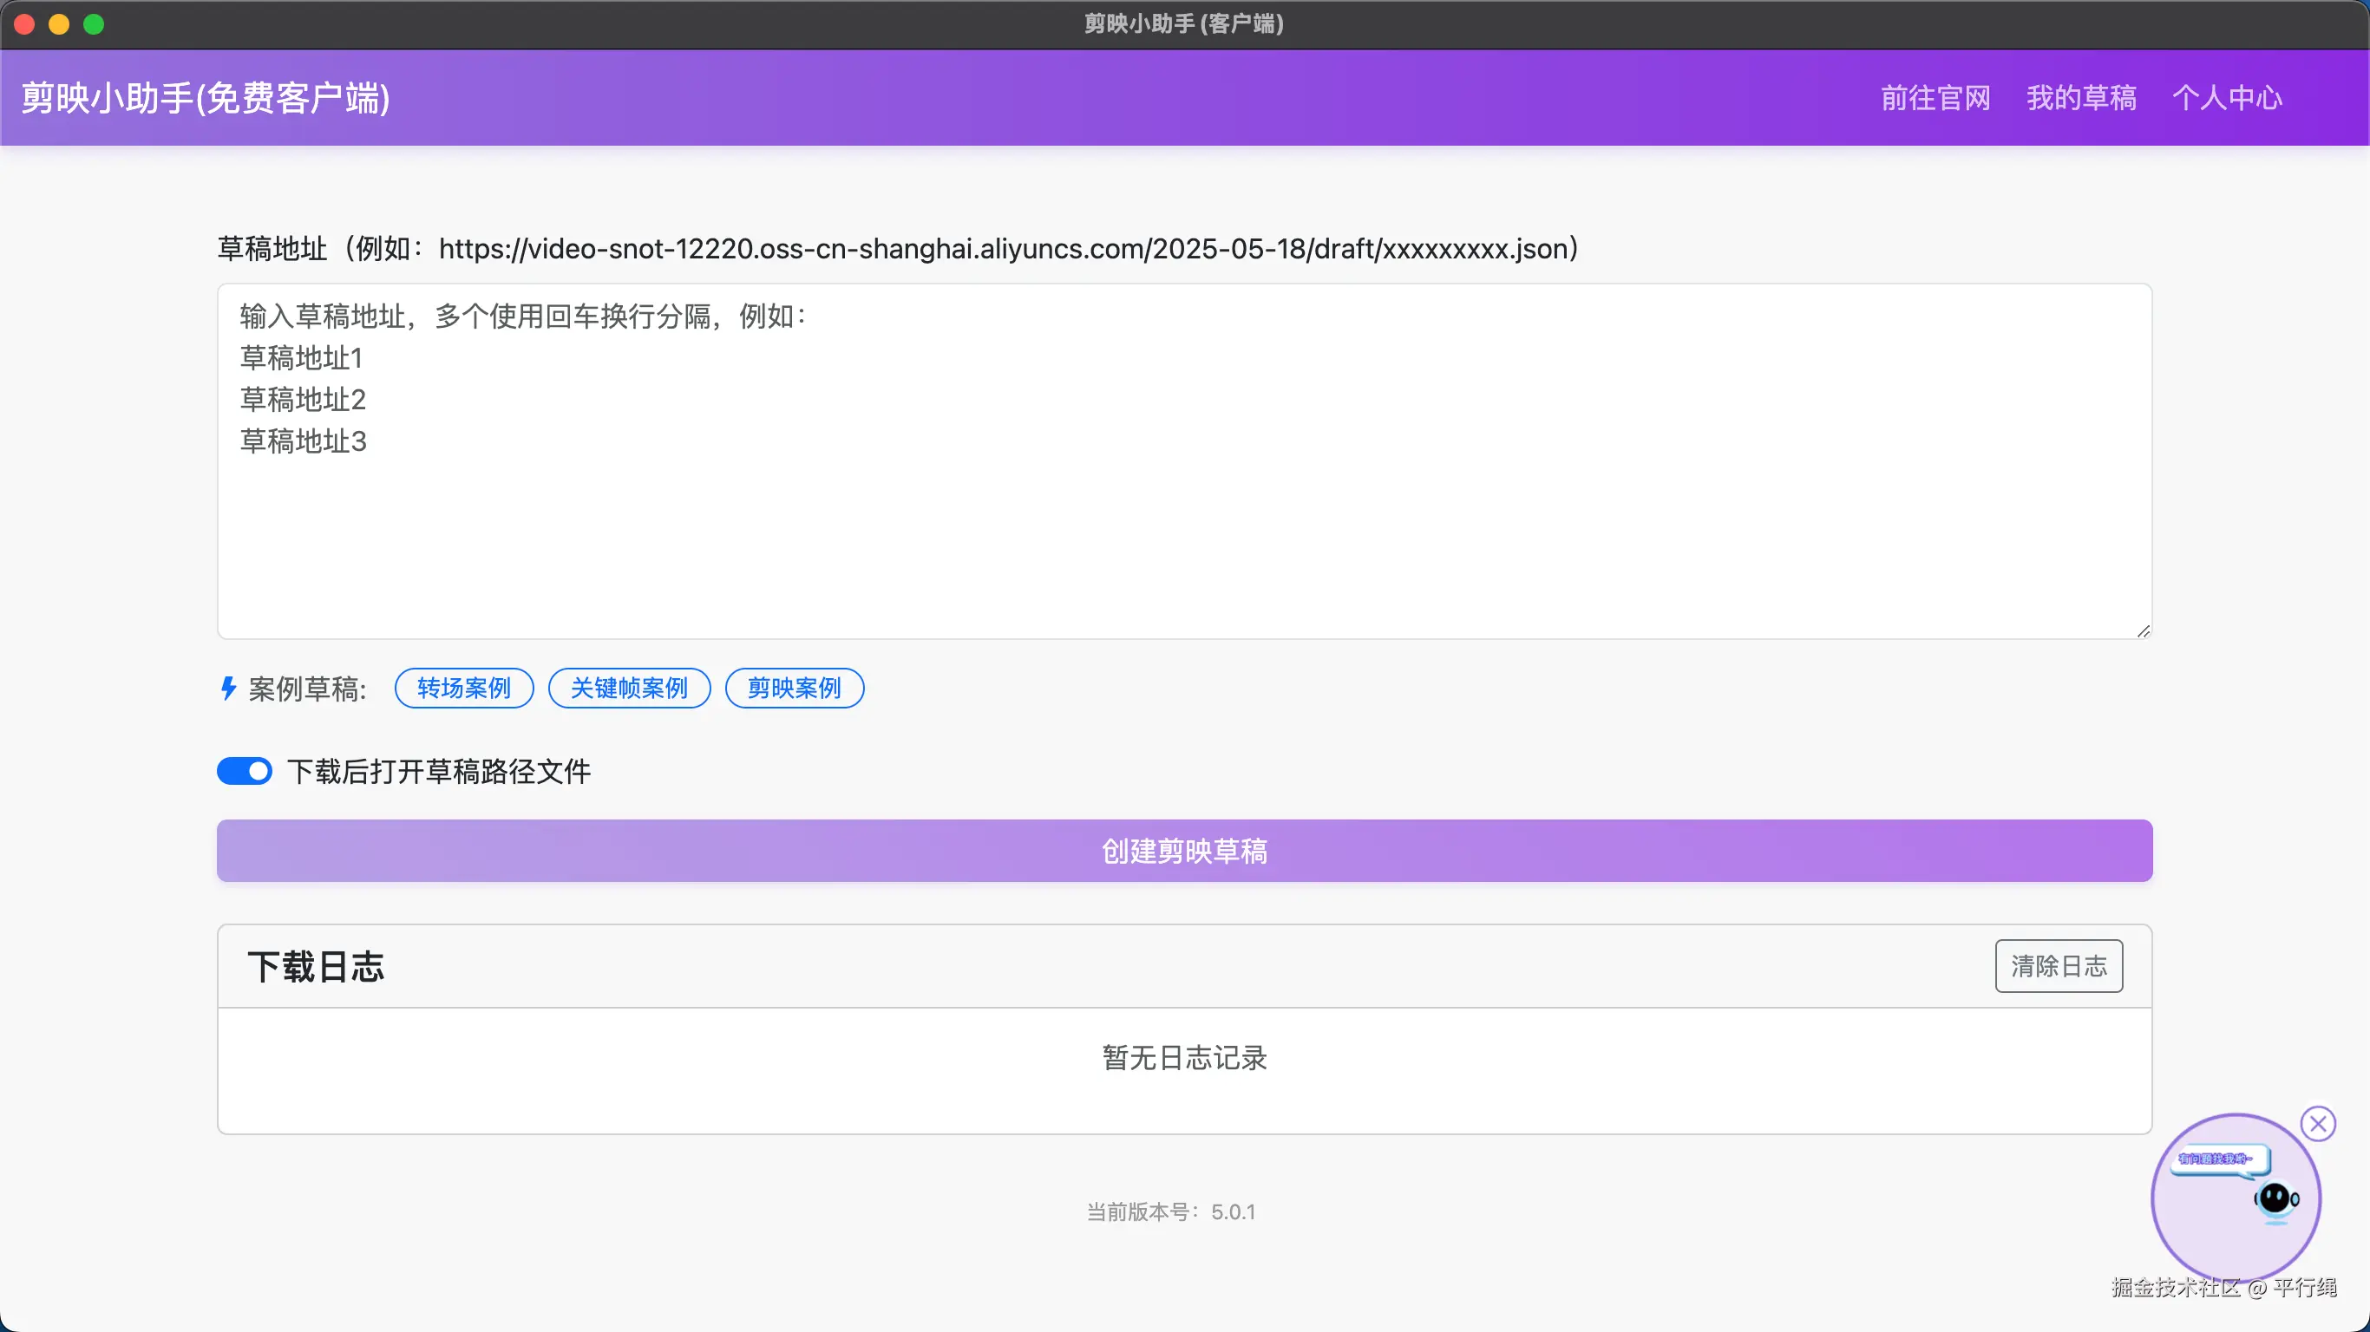Open 个人中心 in header
The width and height of the screenshot is (2370, 1332).
click(2227, 97)
